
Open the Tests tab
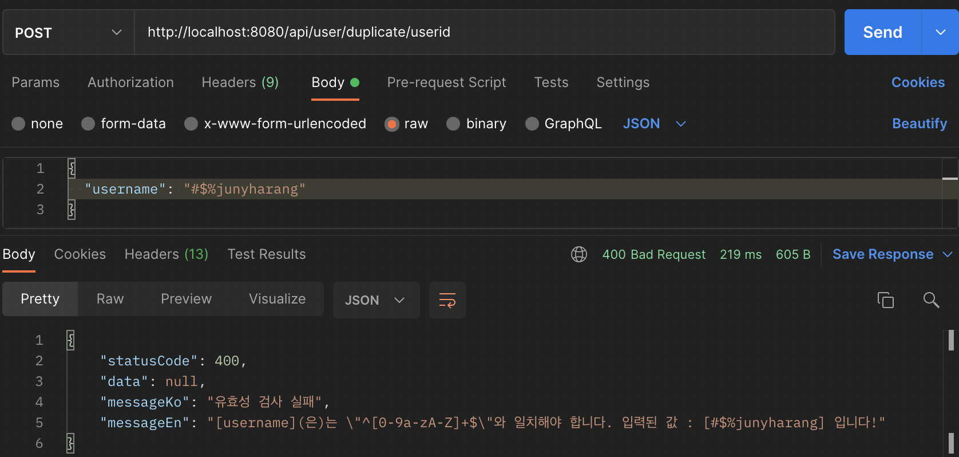pos(551,82)
